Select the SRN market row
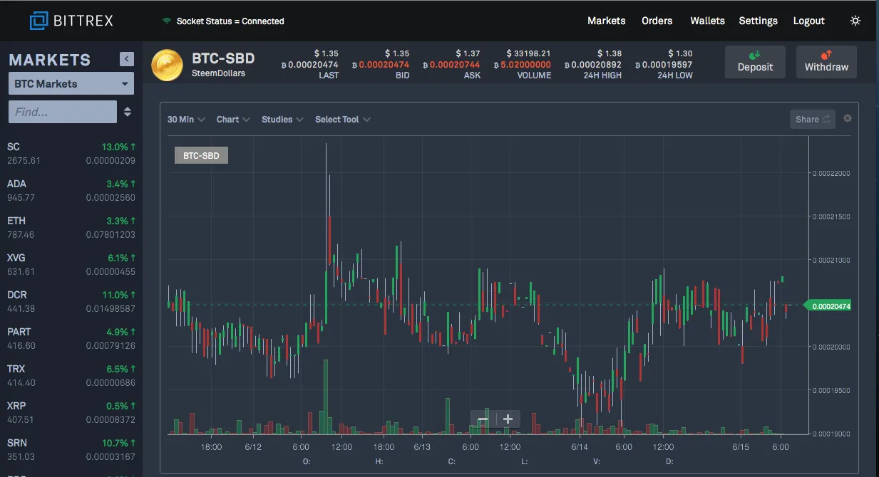 (x=71, y=449)
